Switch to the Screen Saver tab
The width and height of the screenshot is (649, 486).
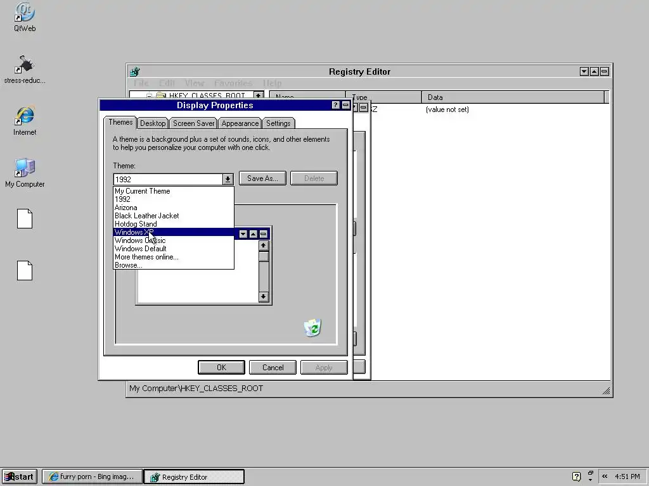194,123
